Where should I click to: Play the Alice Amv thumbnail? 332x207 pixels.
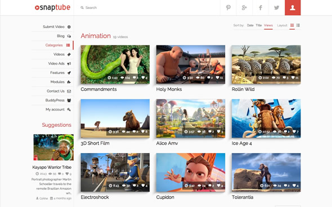(191, 118)
